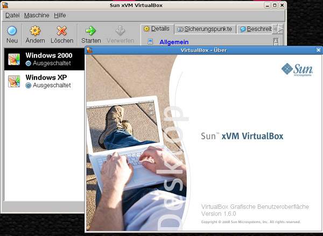
Task: Click the Allgemein section icon
Action: (x=151, y=42)
